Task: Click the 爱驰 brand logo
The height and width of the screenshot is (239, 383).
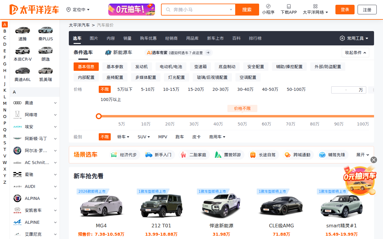Action: (17, 174)
